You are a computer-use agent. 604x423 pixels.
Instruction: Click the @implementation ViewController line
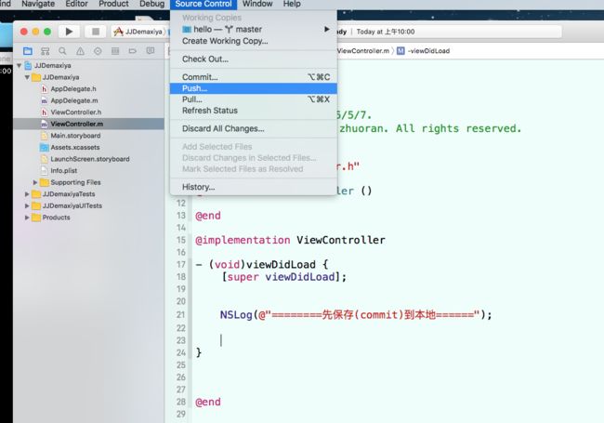coord(290,240)
